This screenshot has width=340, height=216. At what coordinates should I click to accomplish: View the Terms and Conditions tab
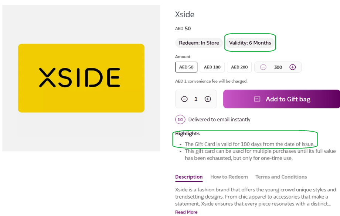click(281, 177)
